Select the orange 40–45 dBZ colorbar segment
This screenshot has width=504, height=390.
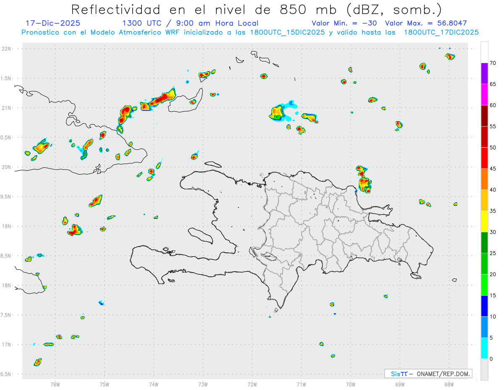pos(484,179)
